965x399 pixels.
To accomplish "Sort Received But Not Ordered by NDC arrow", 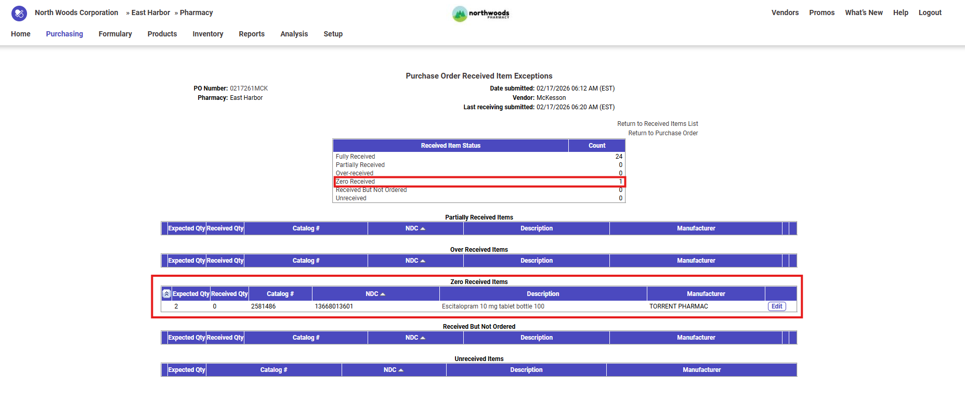I will coord(423,338).
